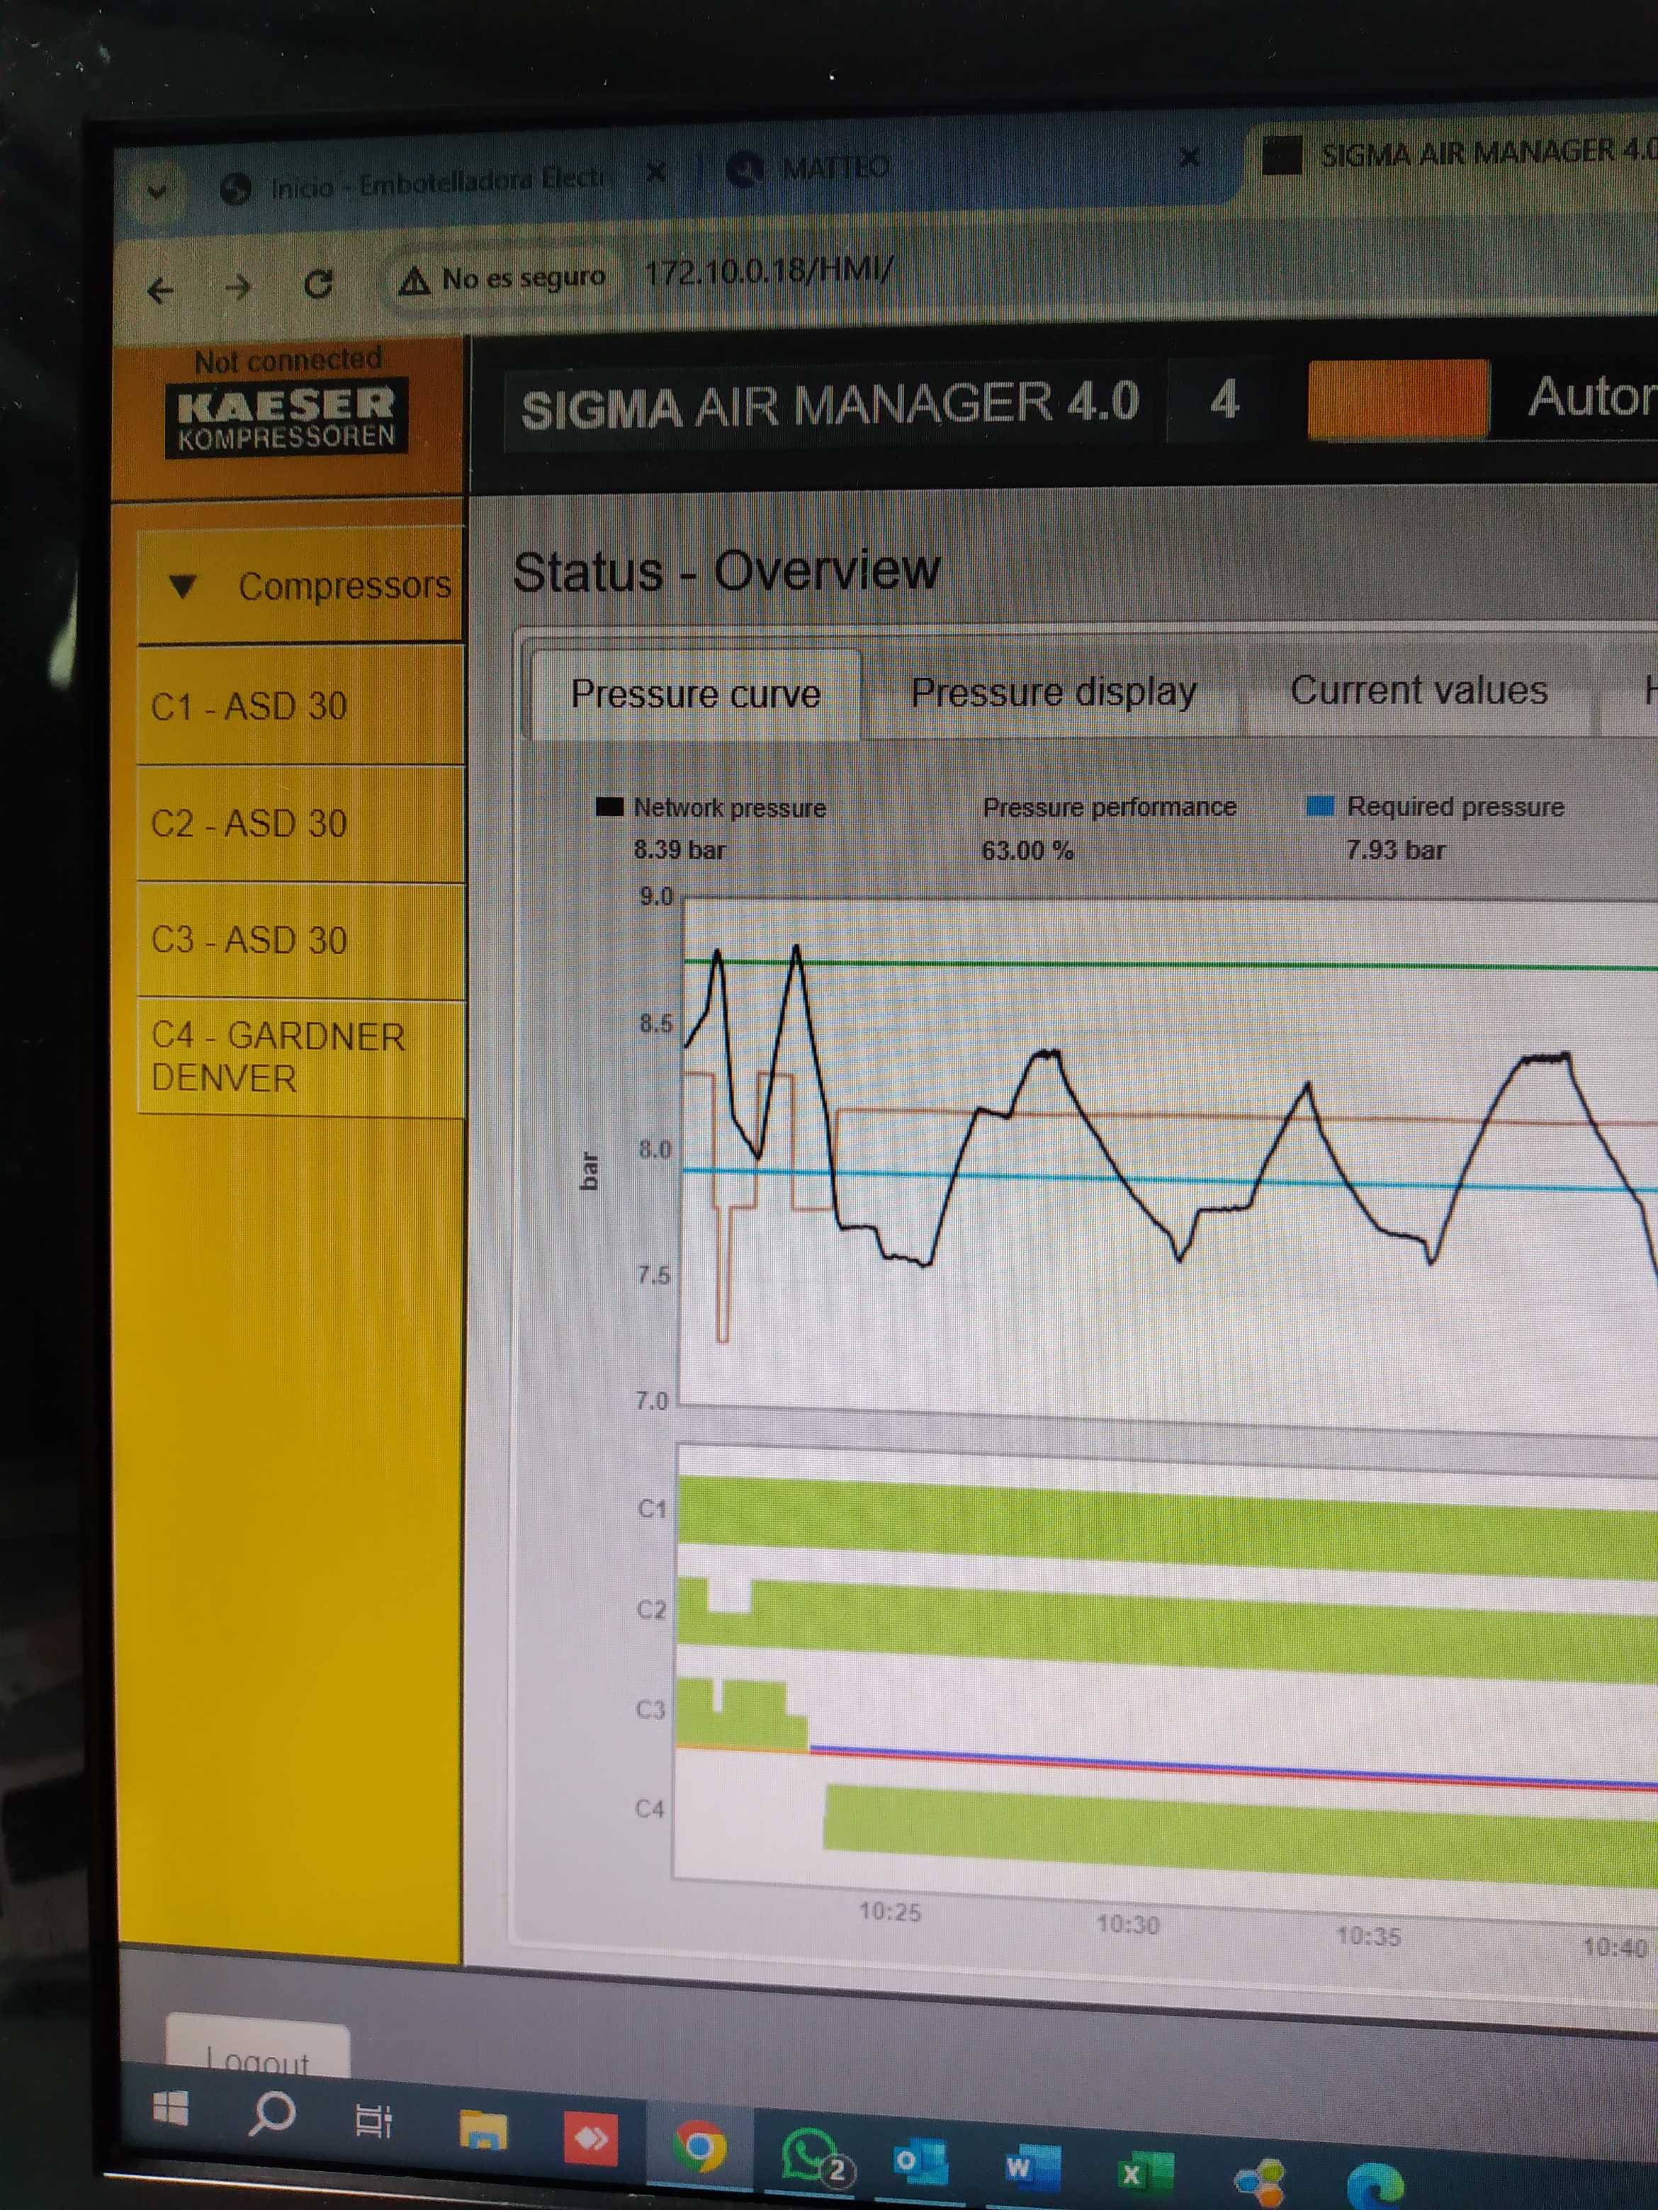
Task: Open Task View from taskbar
Action: 374,2121
